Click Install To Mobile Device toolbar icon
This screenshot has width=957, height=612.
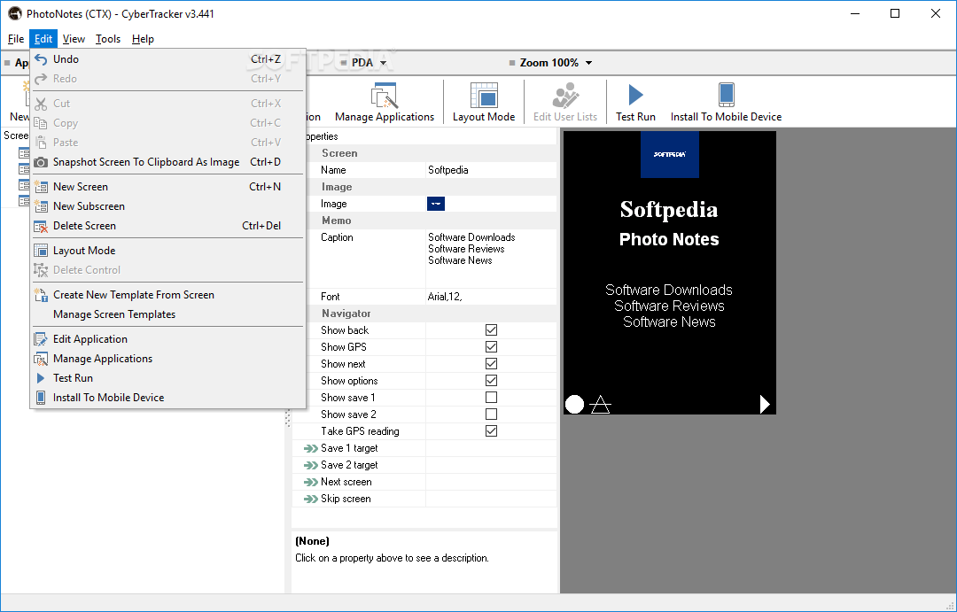pyautogui.click(x=727, y=95)
